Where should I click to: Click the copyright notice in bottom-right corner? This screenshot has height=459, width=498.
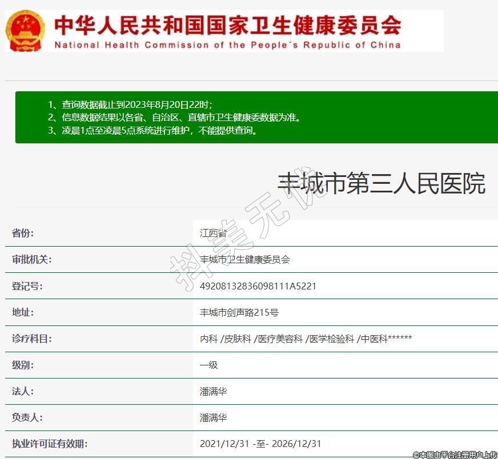(x=455, y=454)
